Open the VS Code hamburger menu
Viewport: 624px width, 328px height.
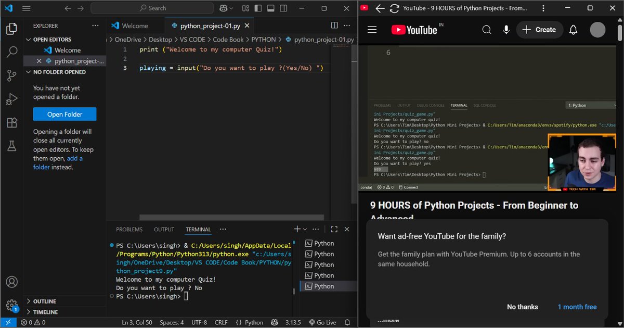tap(27, 8)
